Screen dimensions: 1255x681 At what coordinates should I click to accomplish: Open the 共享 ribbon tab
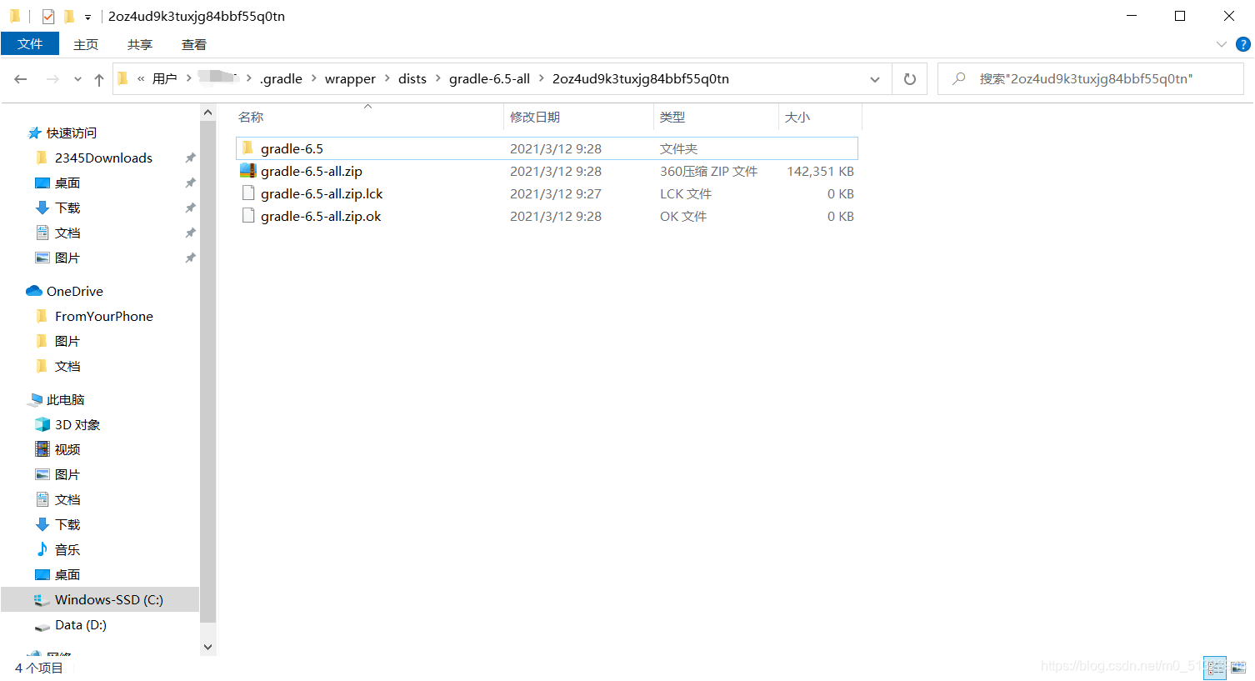coord(140,44)
